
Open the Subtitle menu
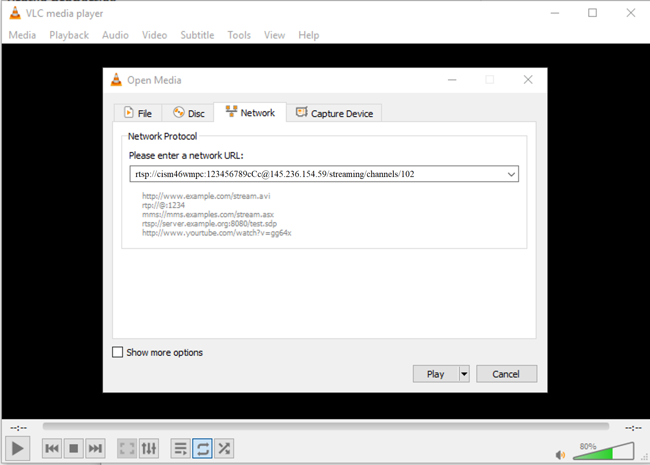[197, 35]
